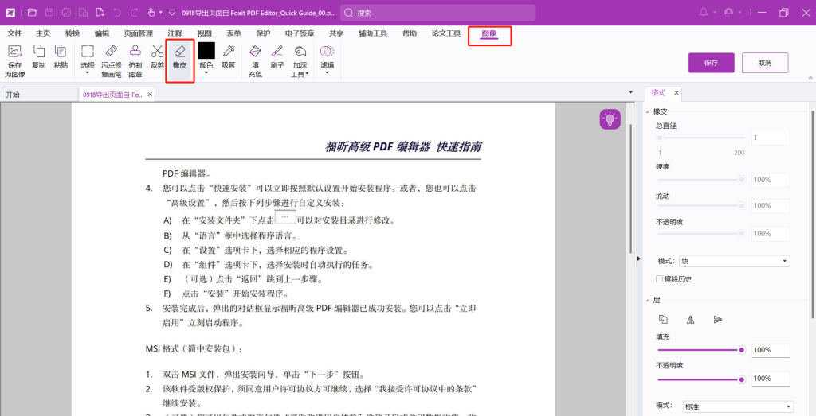This screenshot has height=416, width=816.
Task: Open the eraser Mode (模式) dropdown showing 块
Action: 734,261
